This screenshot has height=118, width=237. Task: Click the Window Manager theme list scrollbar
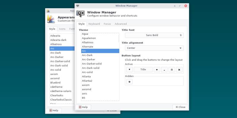click(x=119, y=38)
